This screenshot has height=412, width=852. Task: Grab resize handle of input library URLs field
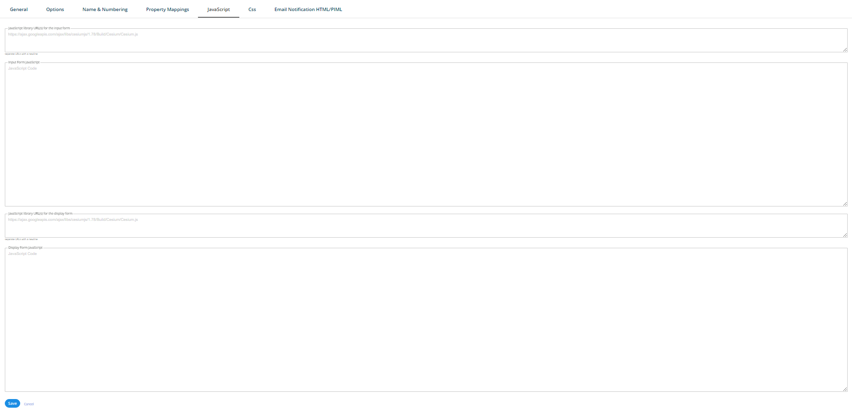coord(845,49)
